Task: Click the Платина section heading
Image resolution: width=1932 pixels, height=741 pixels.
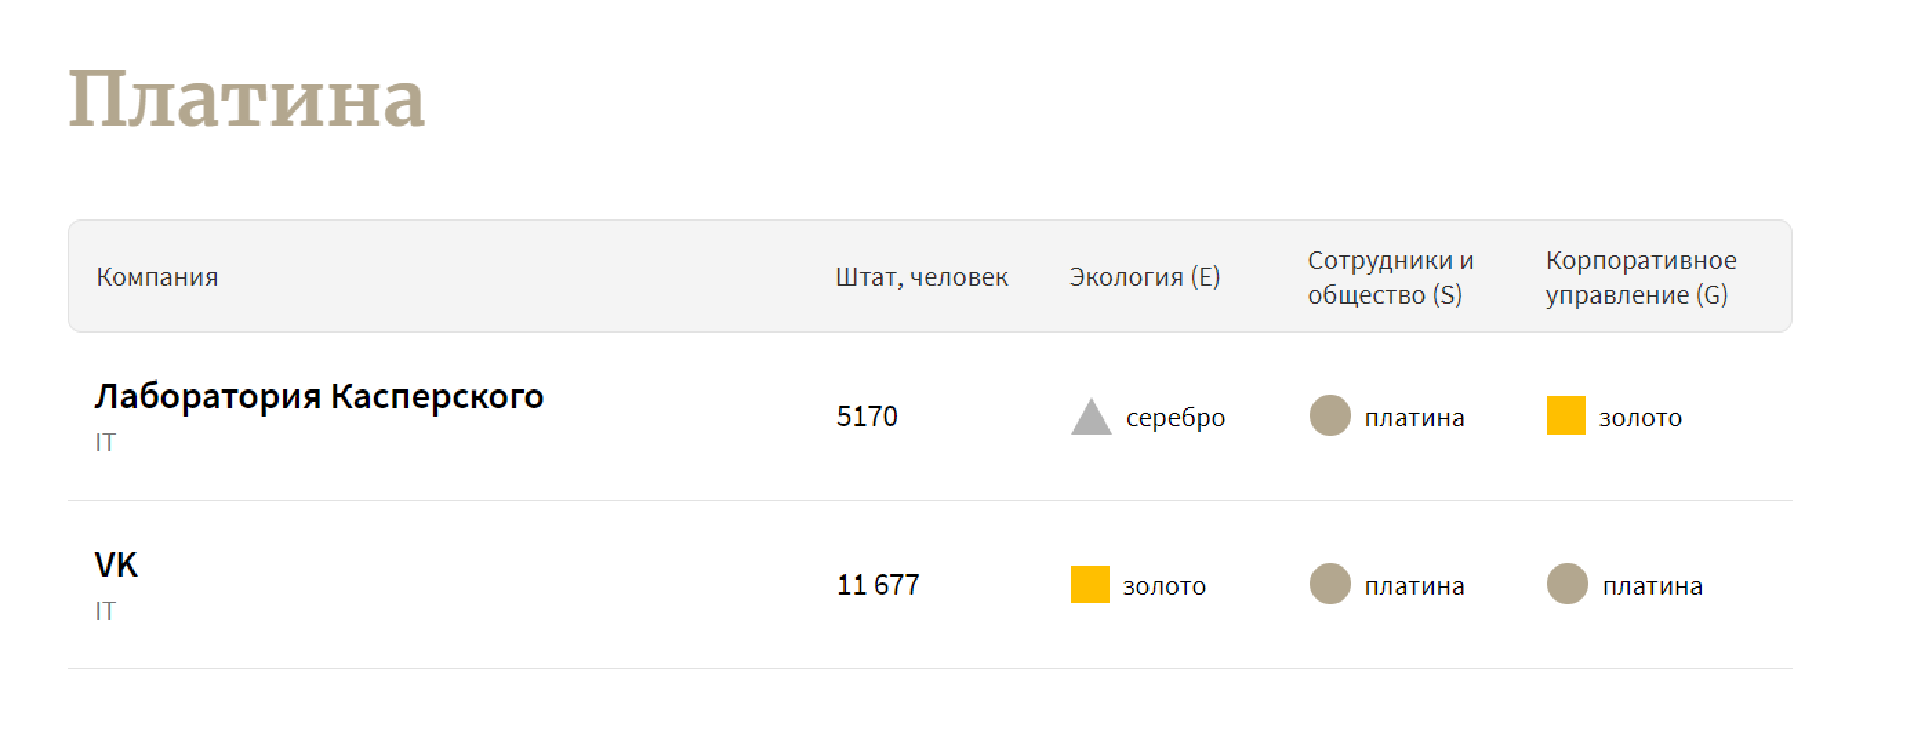Action: point(246,99)
